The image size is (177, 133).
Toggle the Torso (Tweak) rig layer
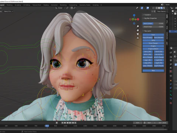(x=153, y=43)
